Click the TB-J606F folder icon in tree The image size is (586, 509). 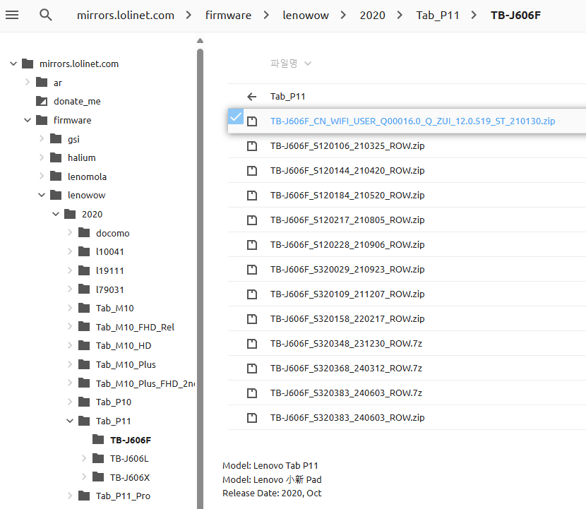click(x=98, y=440)
